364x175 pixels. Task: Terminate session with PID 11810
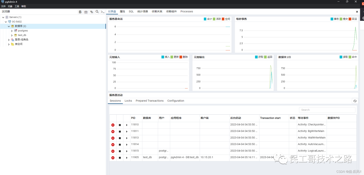113,125
